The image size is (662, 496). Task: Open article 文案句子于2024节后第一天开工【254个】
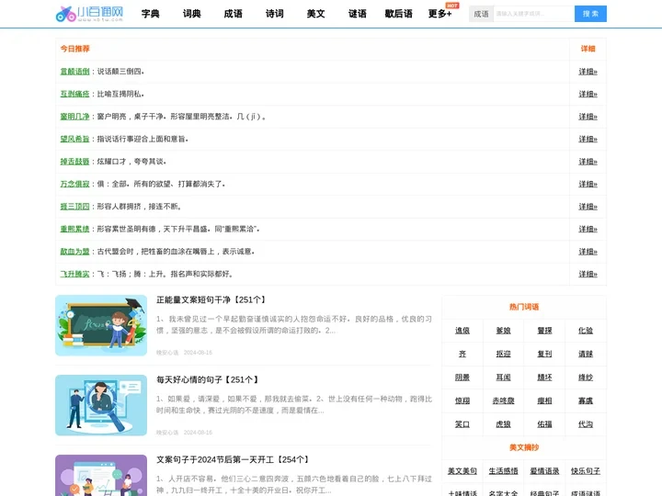coord(233,460)
